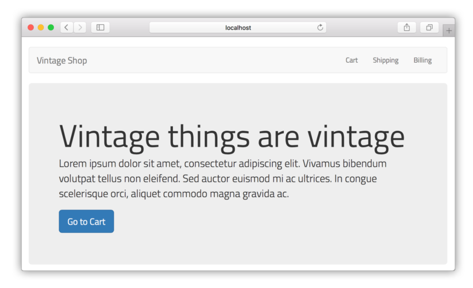The height and width of the screenshot is (288, 473).
Task: Click the Go to Cart button
Action: tap(86, 221)
